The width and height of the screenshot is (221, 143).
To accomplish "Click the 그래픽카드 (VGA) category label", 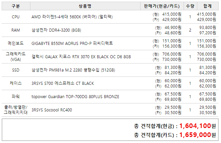I will [x=16, y=57].
